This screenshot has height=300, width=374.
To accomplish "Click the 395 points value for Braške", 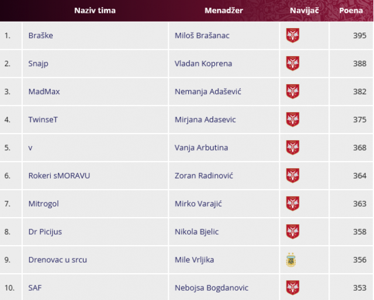I will [359, 36].
